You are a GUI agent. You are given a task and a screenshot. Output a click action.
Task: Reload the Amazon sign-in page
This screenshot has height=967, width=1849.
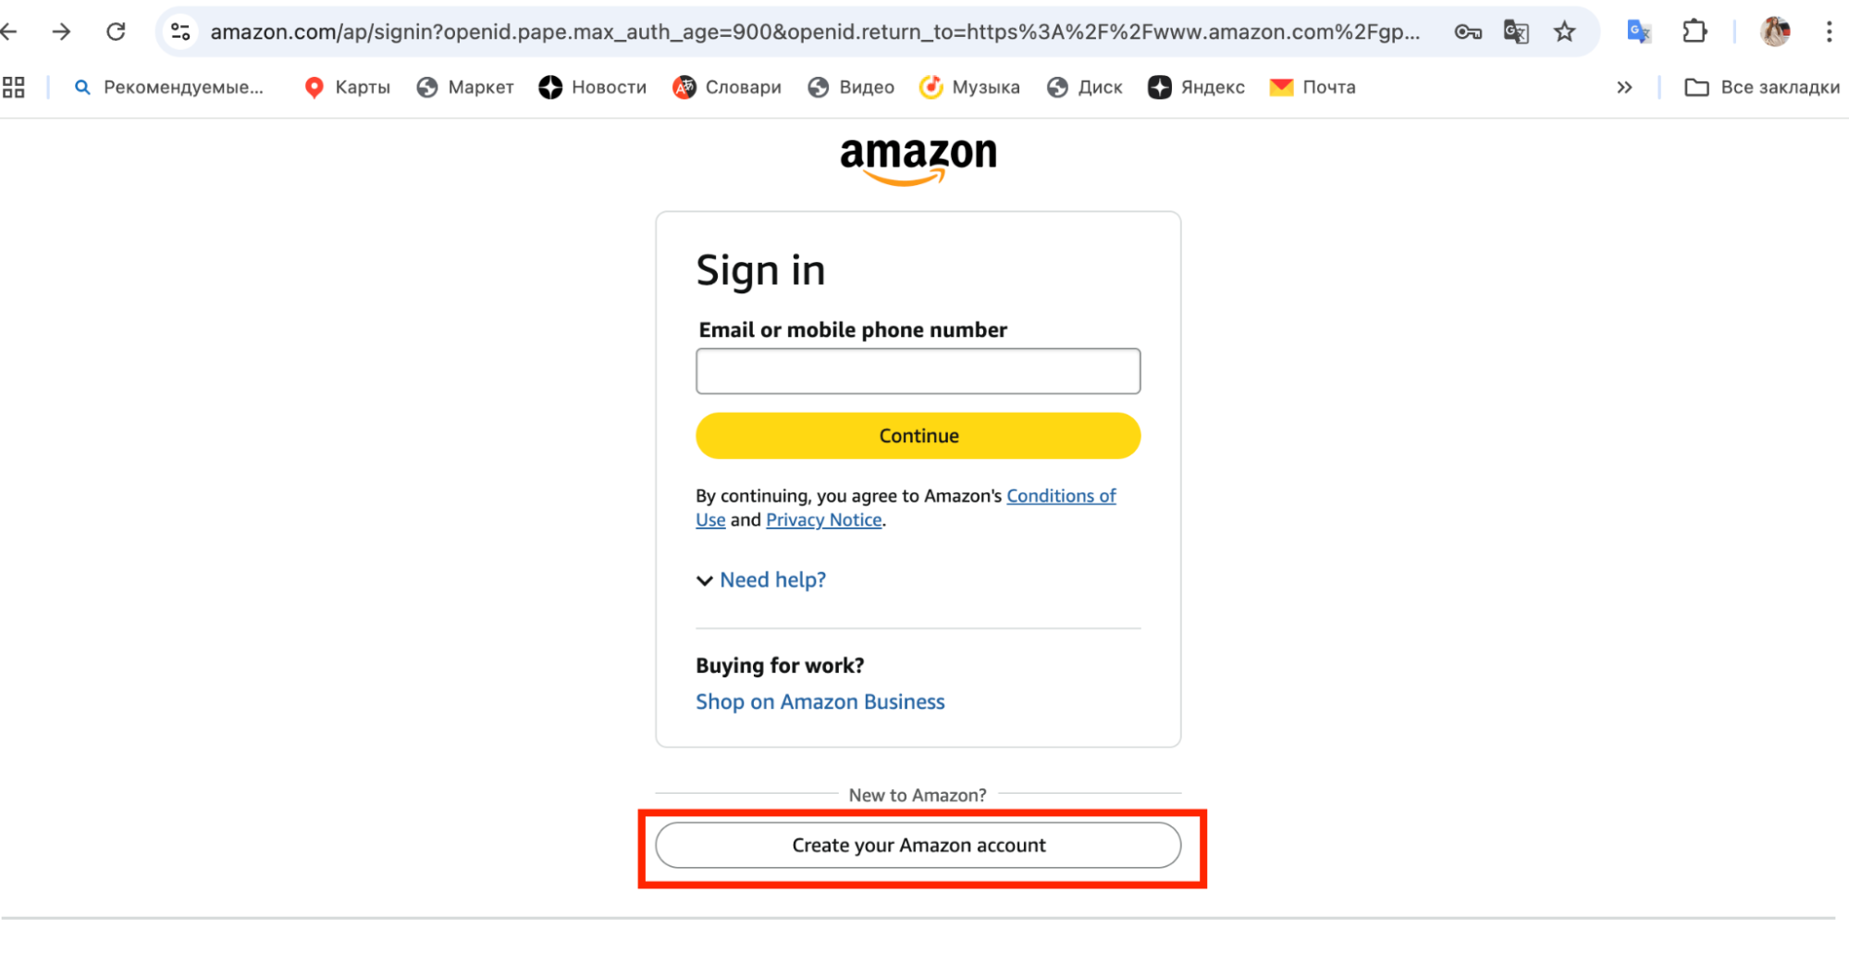(116, 31)
